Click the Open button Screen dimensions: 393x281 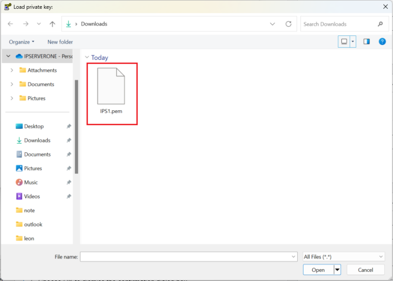[318, 270]
